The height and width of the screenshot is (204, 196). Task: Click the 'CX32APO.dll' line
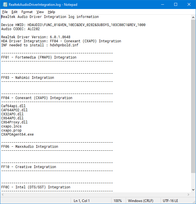click(x=12, y=114)
